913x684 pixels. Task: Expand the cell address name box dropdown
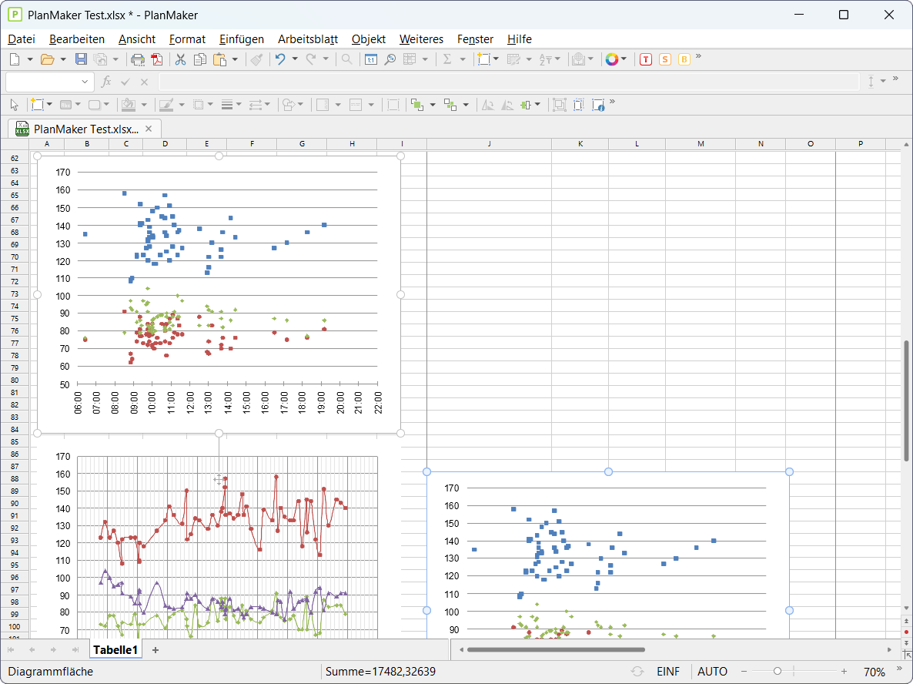[85, 82]
